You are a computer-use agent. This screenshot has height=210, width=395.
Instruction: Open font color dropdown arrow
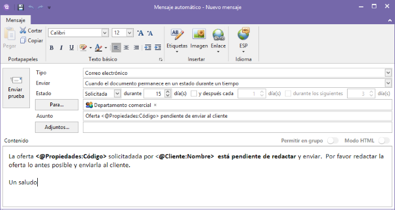tap(106, 48)
